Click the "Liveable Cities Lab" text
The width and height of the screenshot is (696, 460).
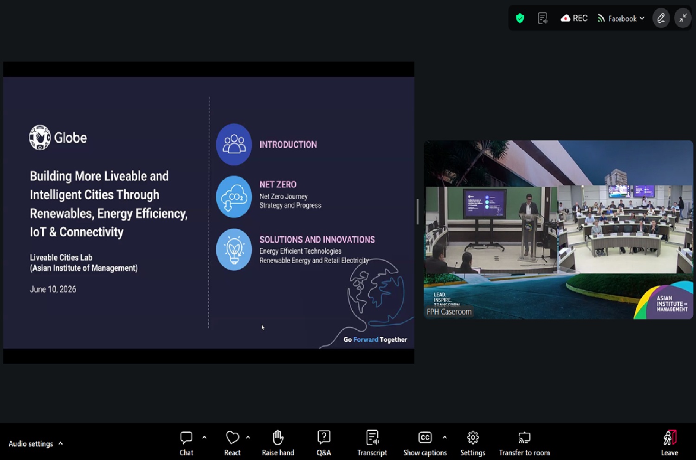61,258
